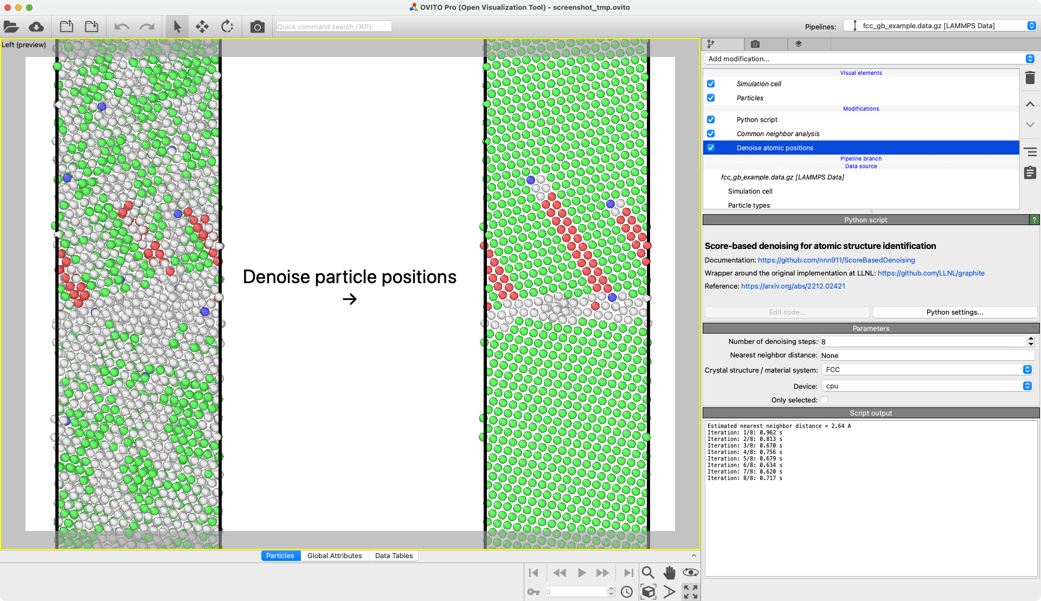Enable the Only selected checkbox
This screenshot has height=601, width=1041.
point(824,400)
